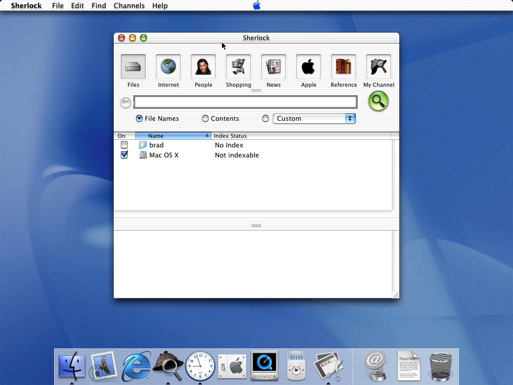Open the Shopping cart channel
The height and width of the screenshot is (385, 513).
tap(238, 67)
